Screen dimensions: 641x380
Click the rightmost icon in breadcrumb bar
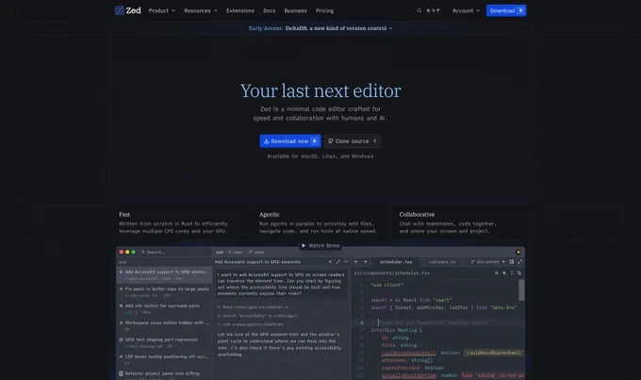coord(519,273)
